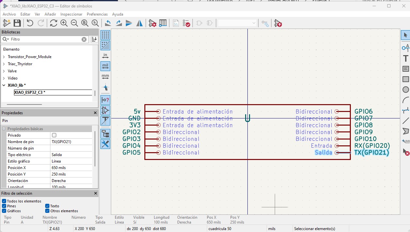
Task: Select the Draw Line tool
Action: 405,121
